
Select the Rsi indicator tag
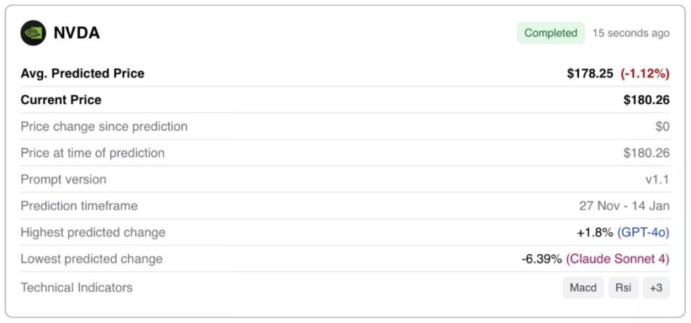click(624, 288)
